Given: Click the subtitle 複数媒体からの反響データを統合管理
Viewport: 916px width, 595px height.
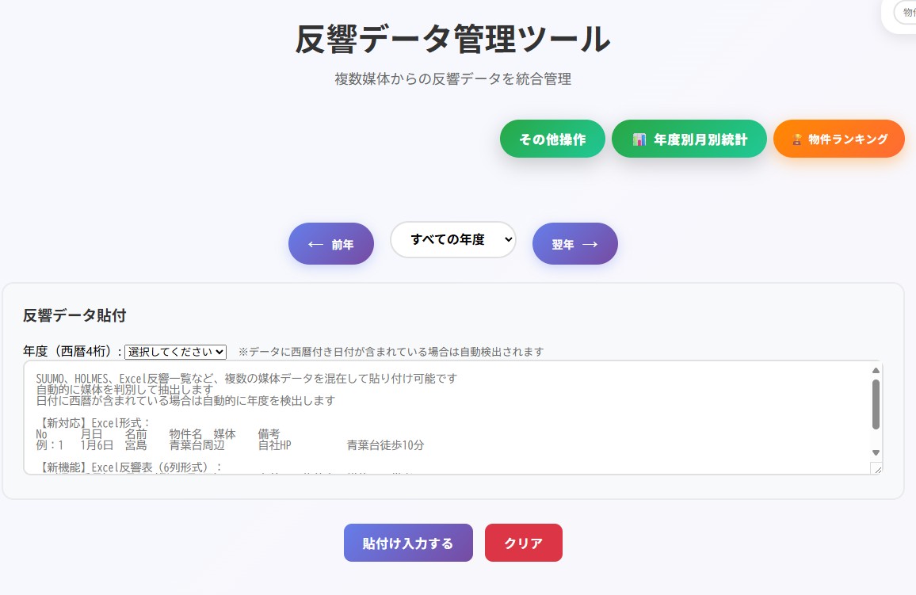Looking at the screenshot, I should [x=452, y=79].
